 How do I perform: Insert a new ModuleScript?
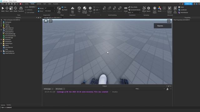pyautogui.click(x=183, y=12)
